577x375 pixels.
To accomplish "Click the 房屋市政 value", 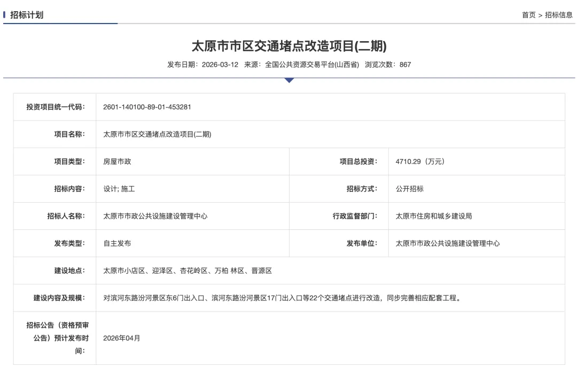I will [x=117, y=162].
